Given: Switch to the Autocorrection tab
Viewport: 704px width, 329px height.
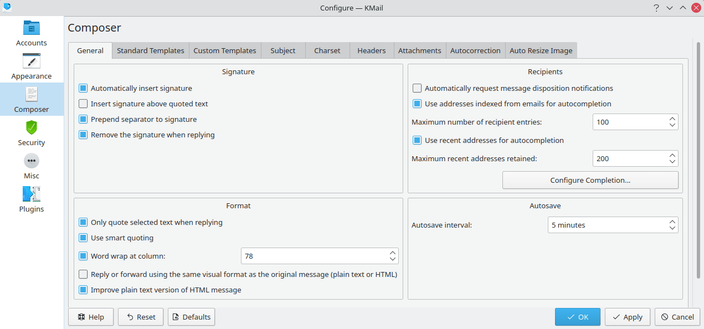Looking at the screenshot, I should 475,50.
